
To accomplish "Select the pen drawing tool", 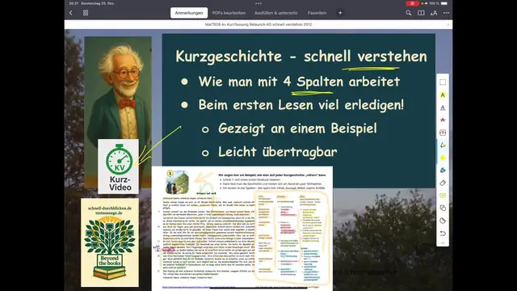I will point(443,145).
